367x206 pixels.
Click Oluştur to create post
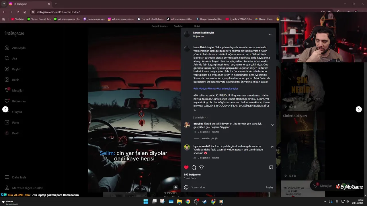coord(13,112)
